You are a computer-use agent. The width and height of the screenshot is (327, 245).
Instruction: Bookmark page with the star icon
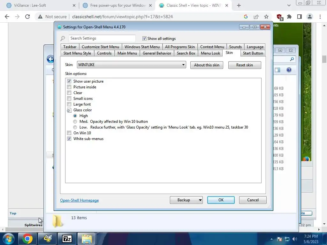[x=266, y=17]
